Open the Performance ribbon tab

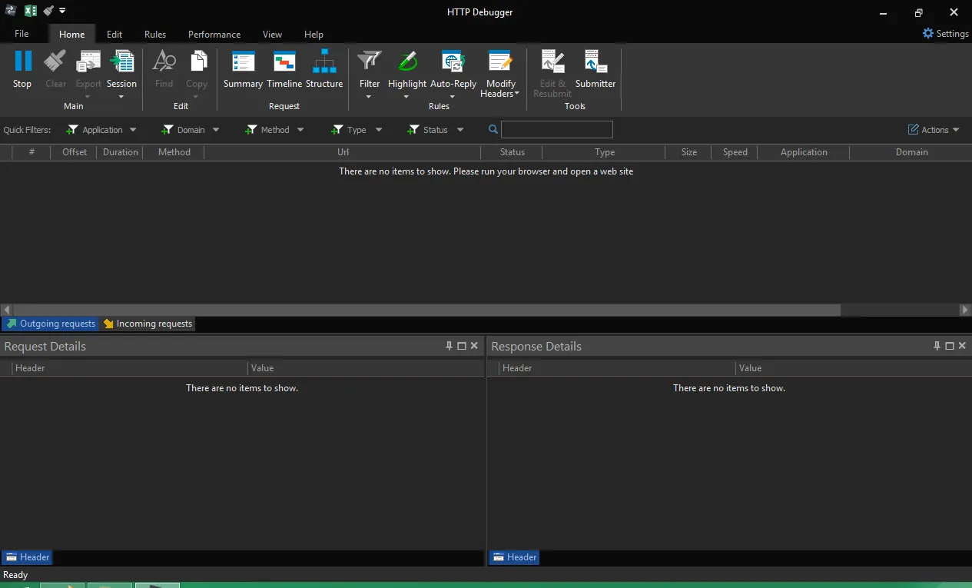point(214,34)
